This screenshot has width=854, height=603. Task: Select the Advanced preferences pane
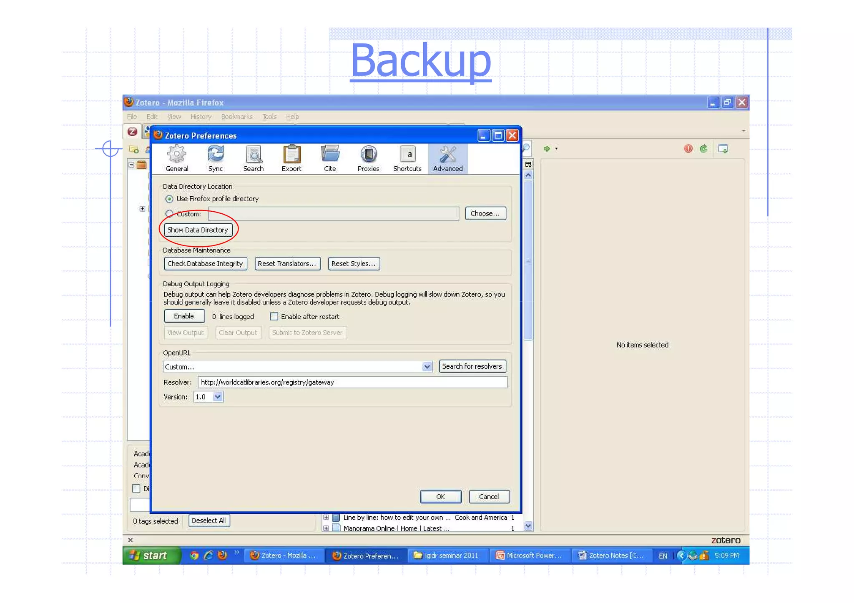(448, 159)
